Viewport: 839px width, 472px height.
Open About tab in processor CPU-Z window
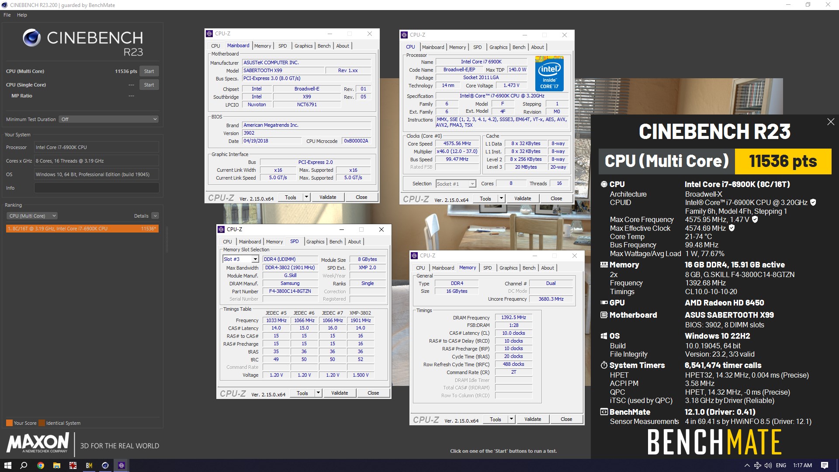pos(537,47)
